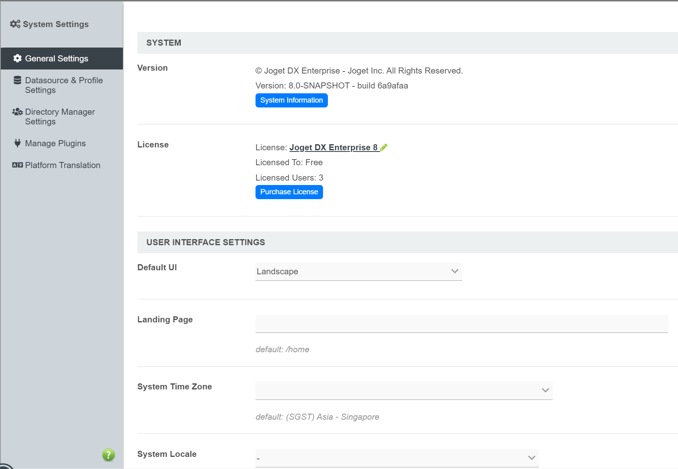Screen dimensions: 678x469
Task: Go to Datasource & Profile Settings
Action: pos(63,85)
